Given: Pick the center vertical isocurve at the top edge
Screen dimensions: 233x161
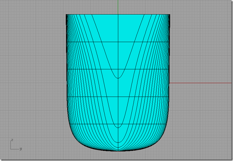Looking at the screenshot, I should pos(118,15).
